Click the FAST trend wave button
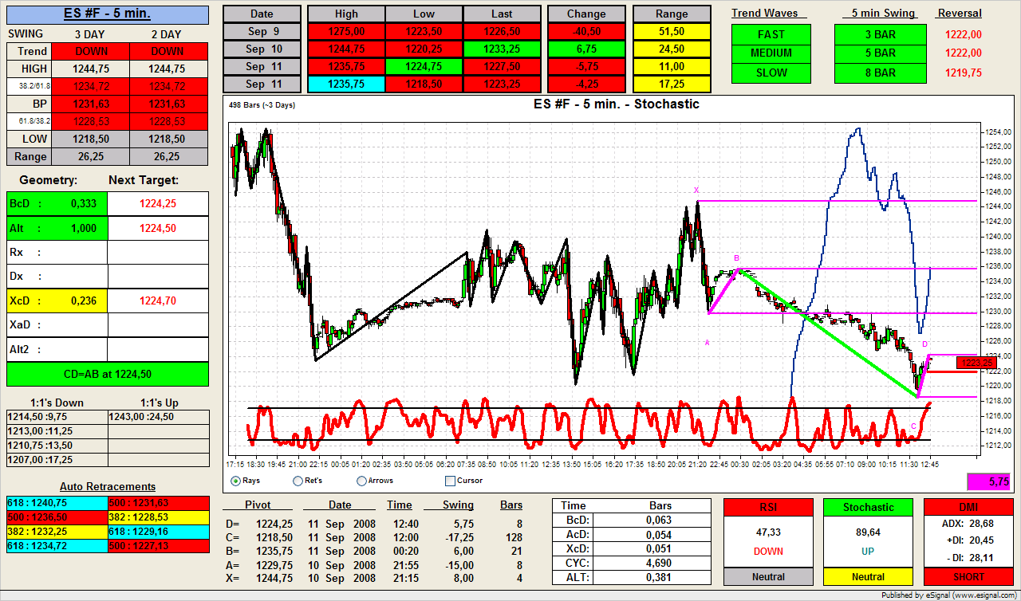The image size is (1021, 601). click(771, 34)
